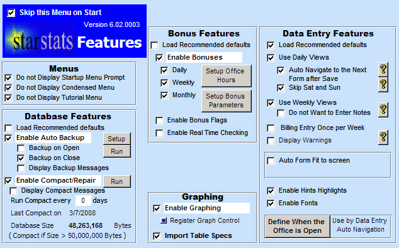Enable Real Time Checking
This screenshot has width=399, height=248.
159,133
